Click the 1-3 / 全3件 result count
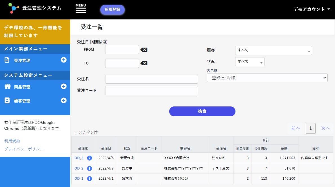Screen dimensions: 335x187 click(x=86, y=133)
